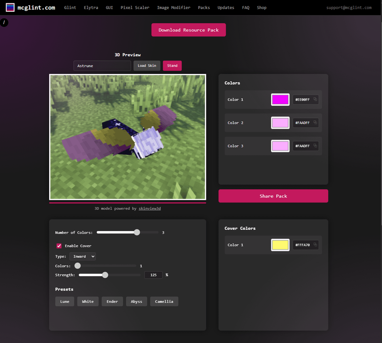Open the cover Type dropdown
The height and width of the screenshot is (343, 382).
tap(82, 257)
